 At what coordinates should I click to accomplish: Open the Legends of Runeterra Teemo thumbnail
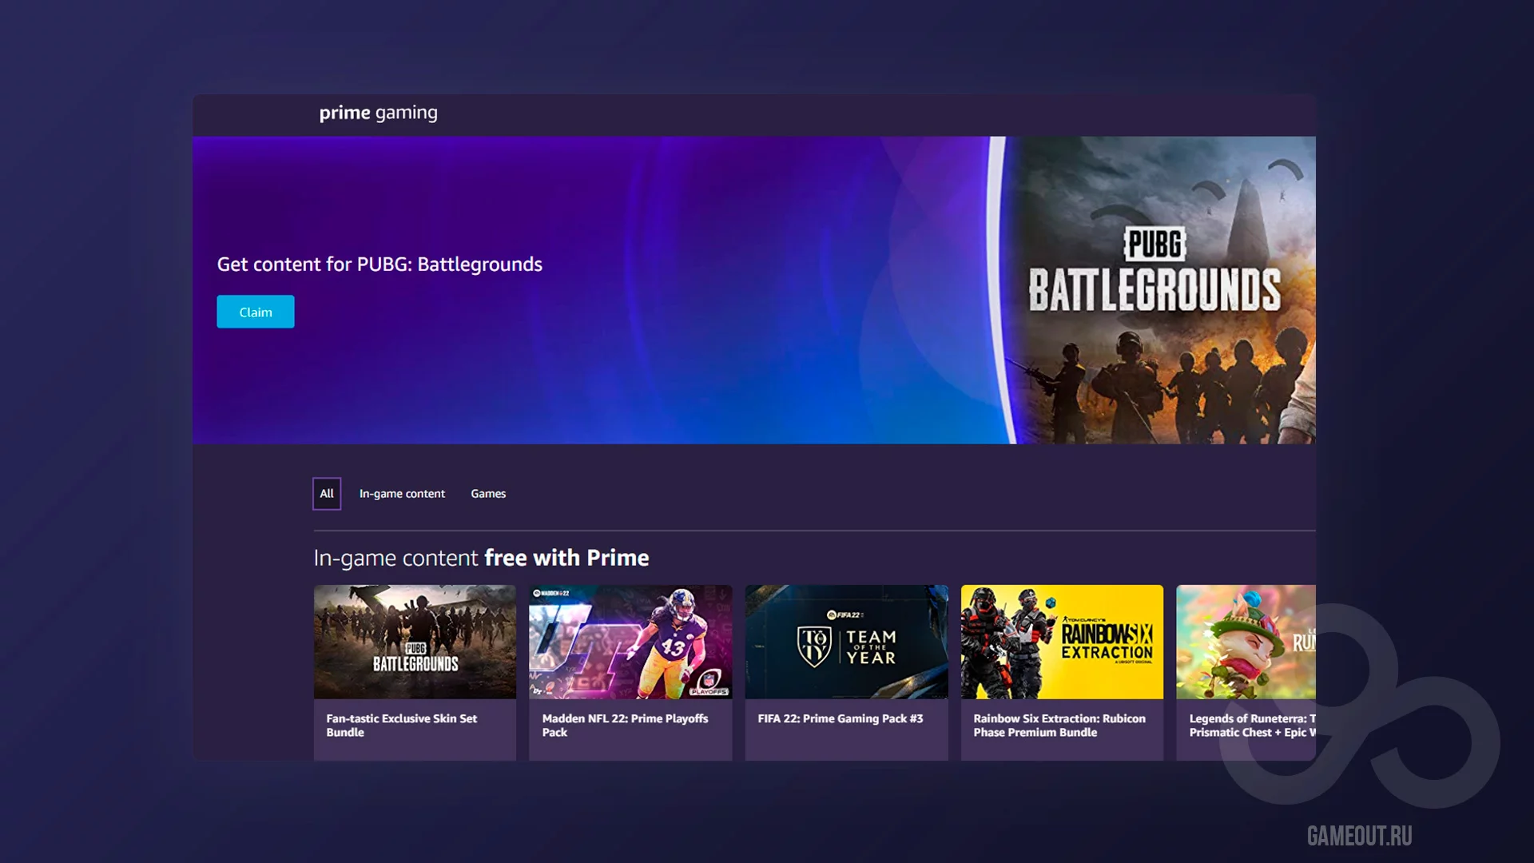pyautogui.click(x=1245, y=642)
